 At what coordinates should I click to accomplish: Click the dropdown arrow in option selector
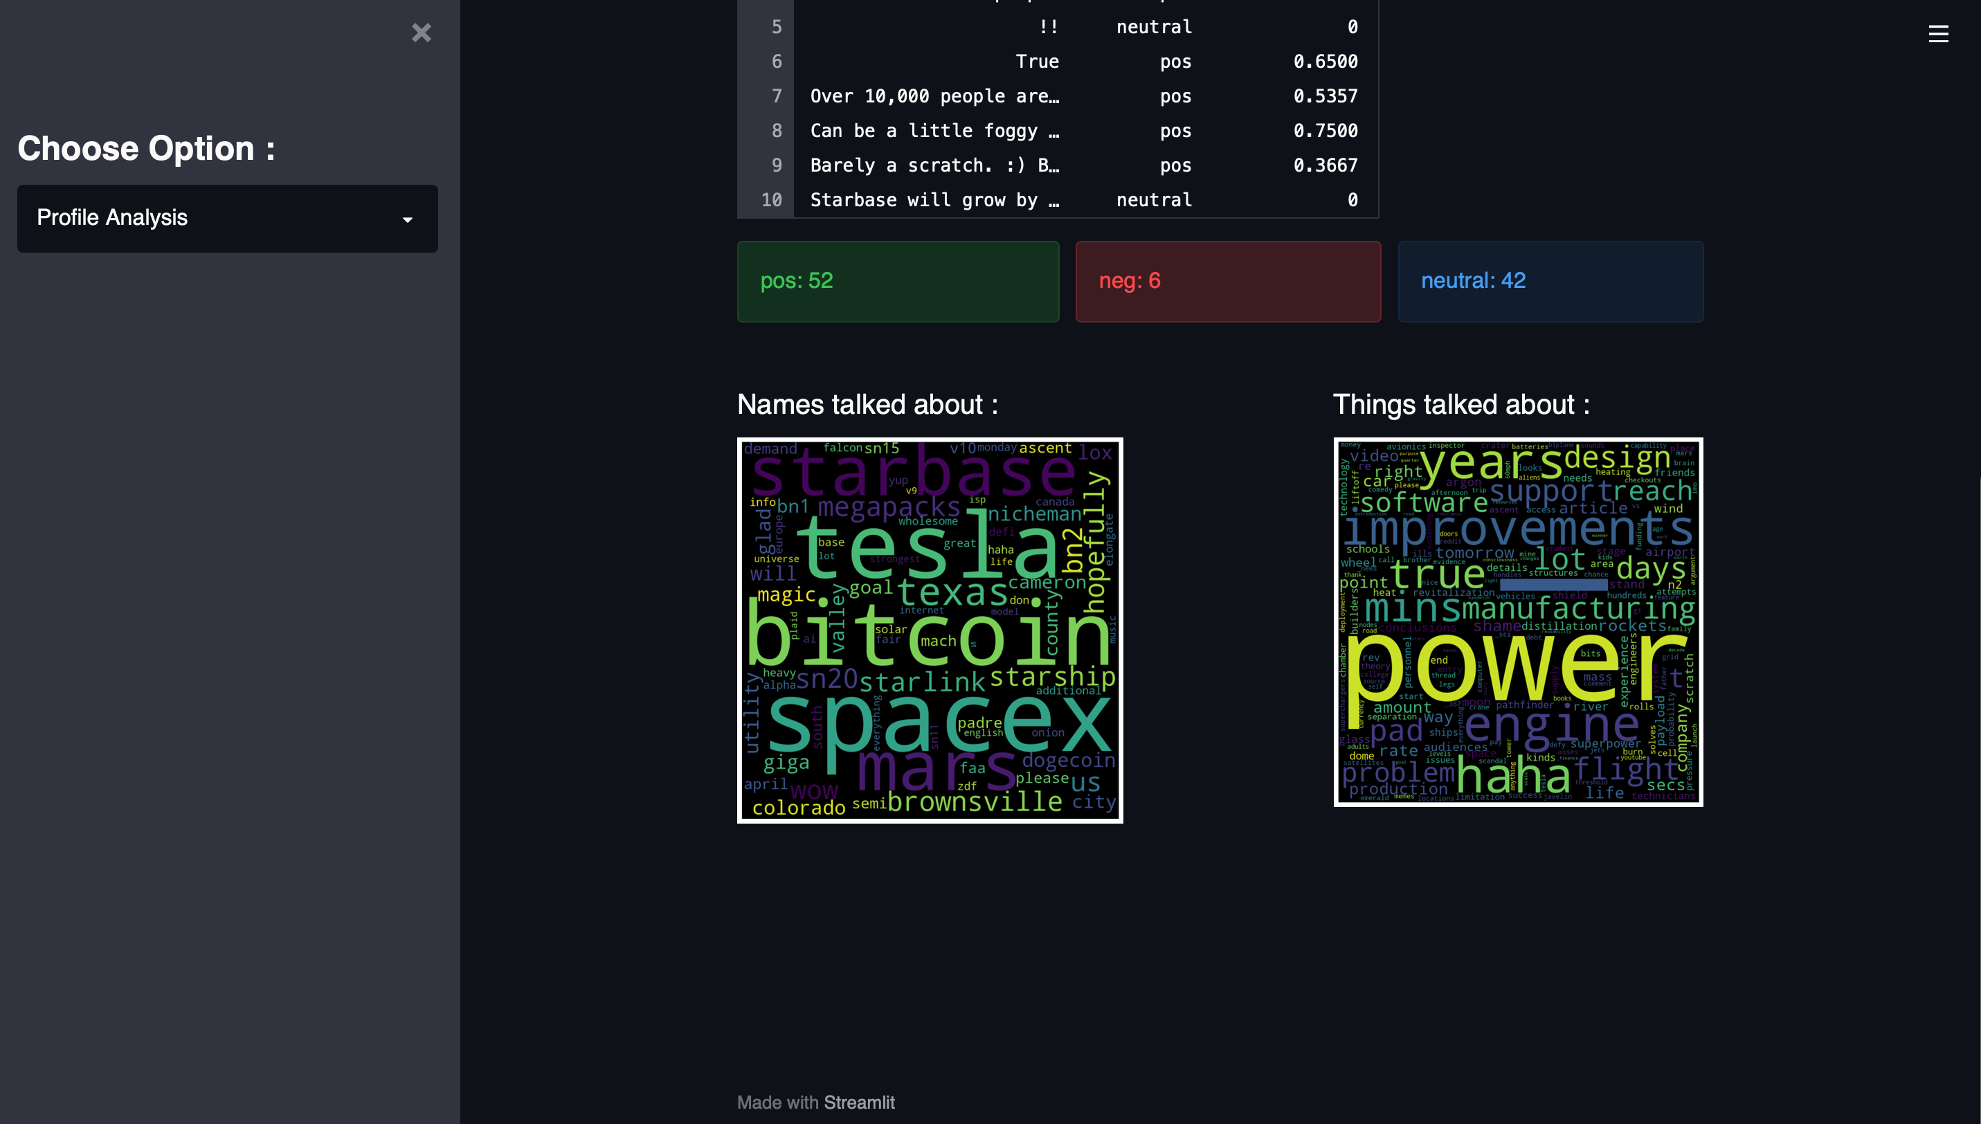coord(408,220)
